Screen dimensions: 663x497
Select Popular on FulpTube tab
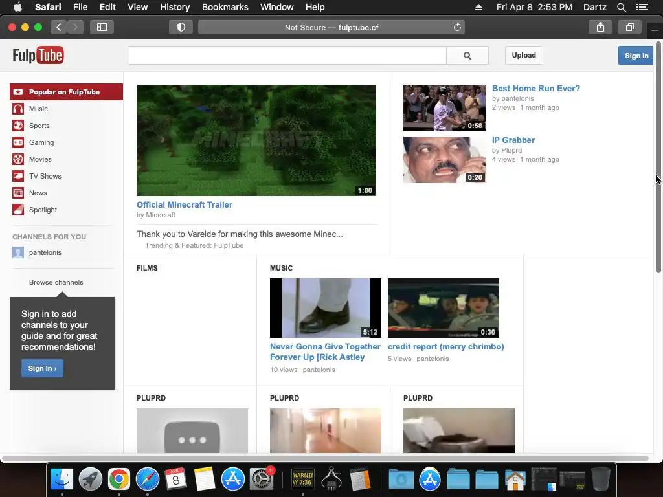(x=67, y=92)
